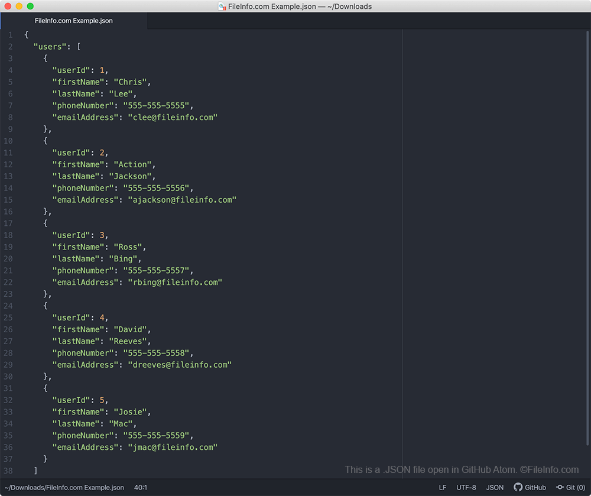Click the 40:1 cursor position indicator

coord(141,488)
